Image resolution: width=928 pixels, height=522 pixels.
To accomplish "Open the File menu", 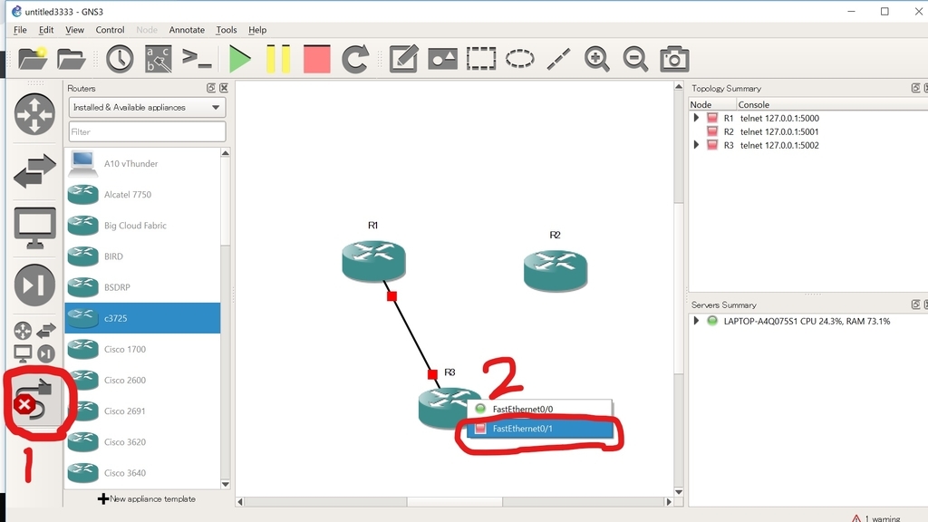I will [x=20, y=30].
